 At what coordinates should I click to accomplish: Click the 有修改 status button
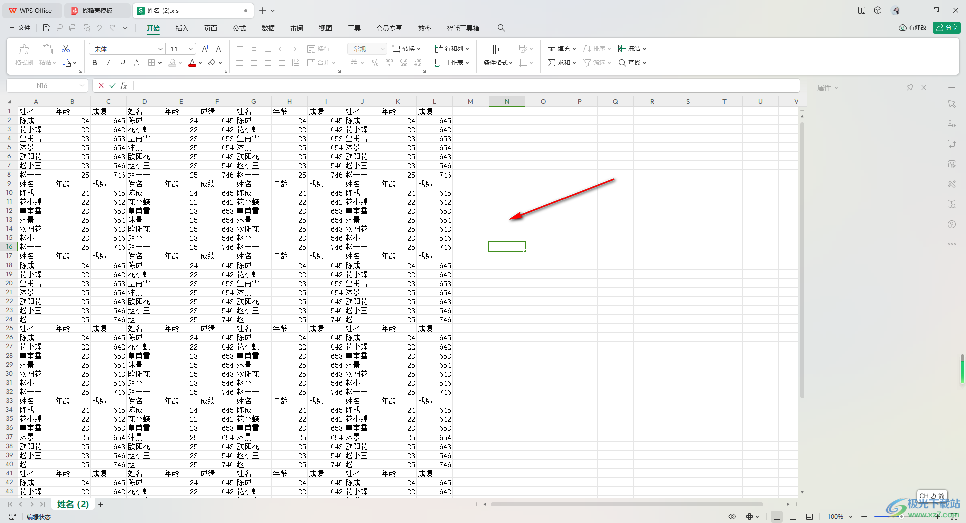point(913,28)
